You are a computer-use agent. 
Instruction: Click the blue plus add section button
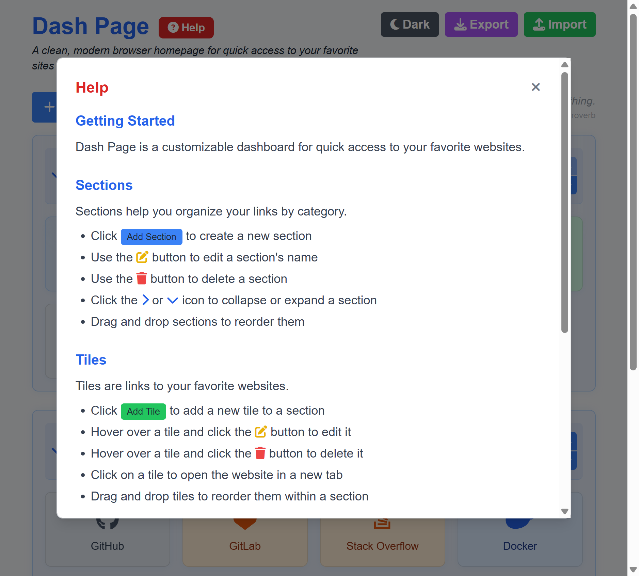tap(45, 107)
